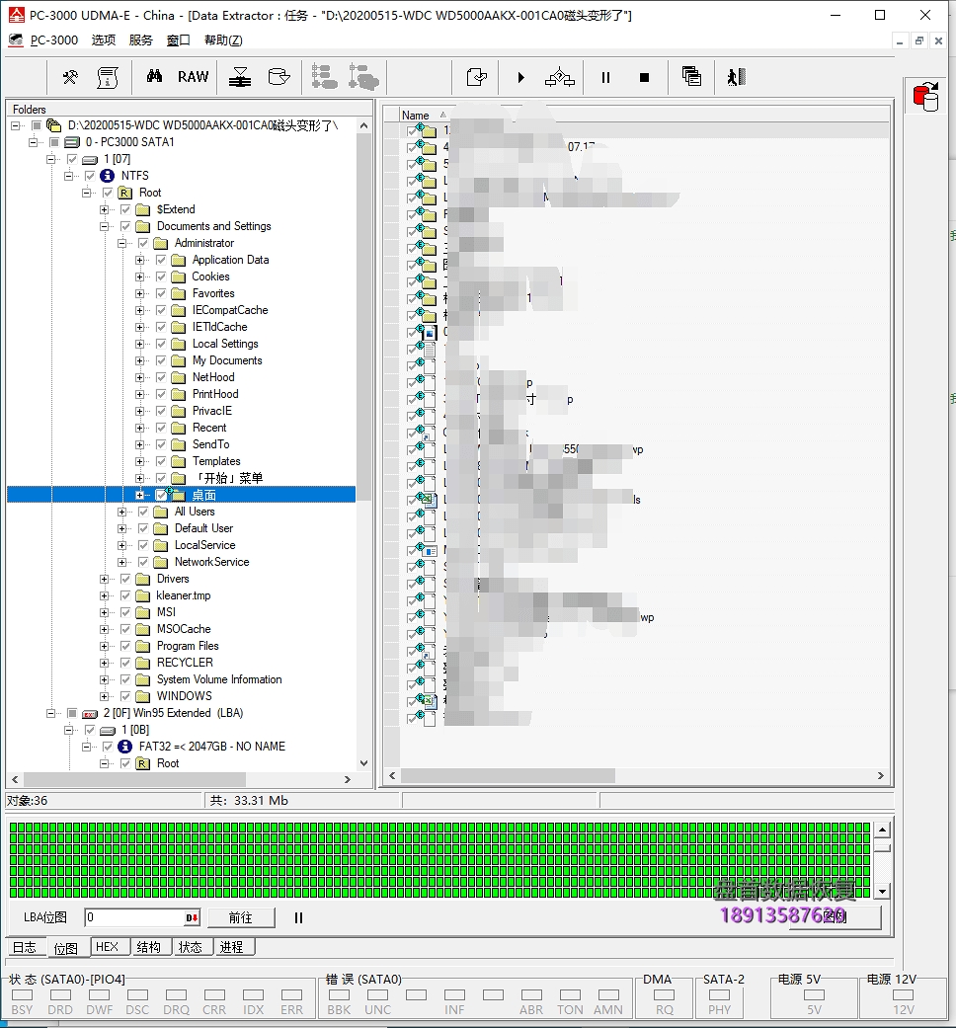Image resolution: width=956 pixels, height=1028 pixels.
Task: Click the grayed tree-with-disks toolbar icon
Action: click(363, 77)
